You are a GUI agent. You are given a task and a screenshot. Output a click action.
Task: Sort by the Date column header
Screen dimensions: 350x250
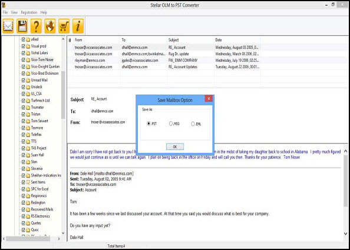coord(219,40)
